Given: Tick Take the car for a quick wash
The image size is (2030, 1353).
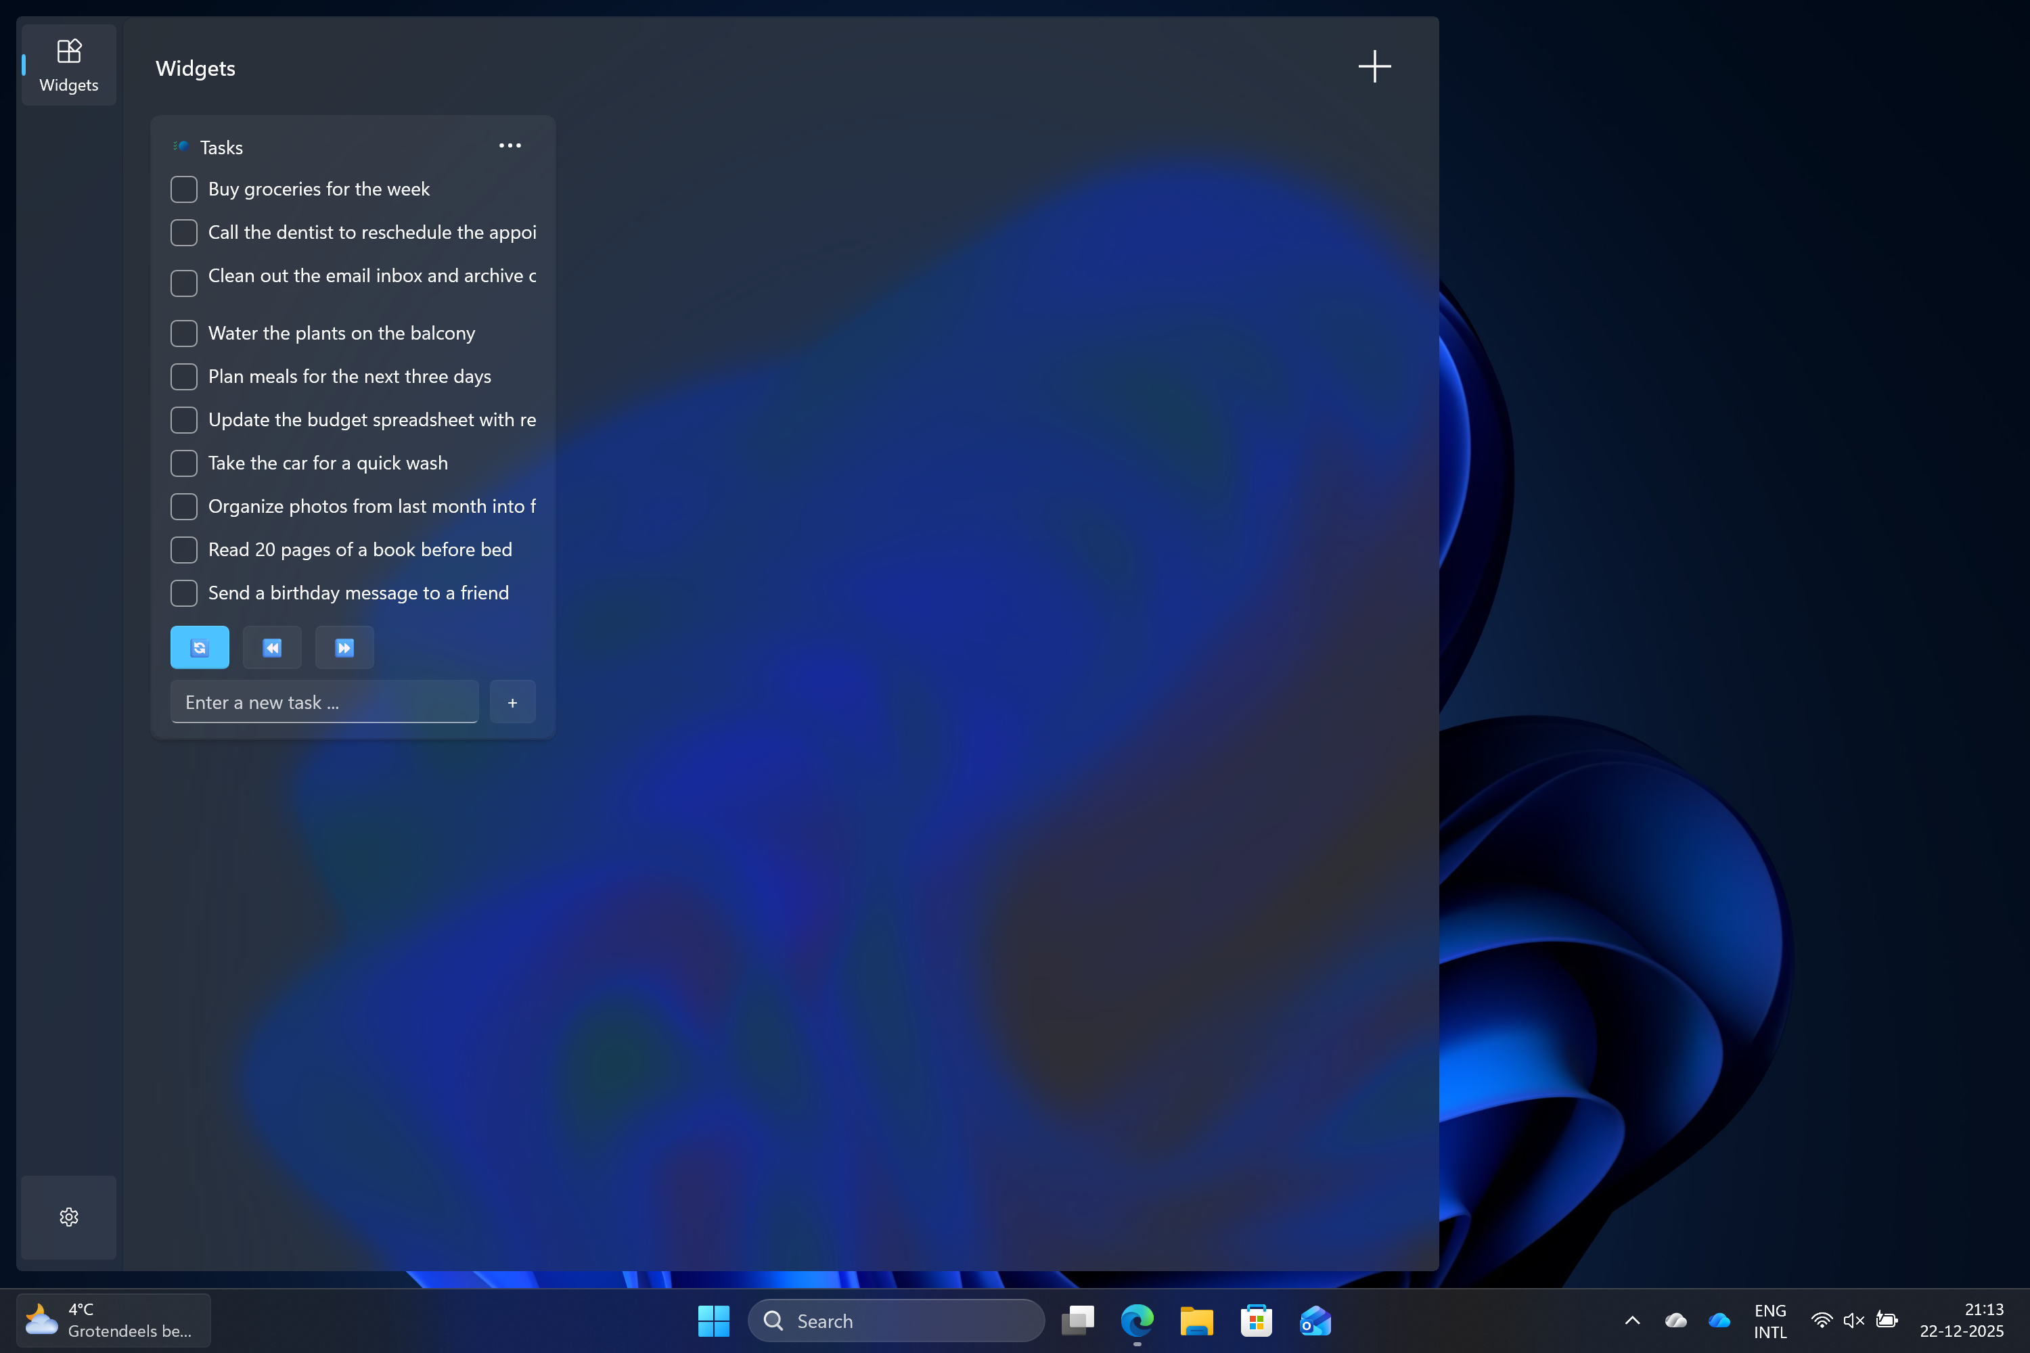Looking at the screenshot, I should pyautogui.click(x=184, y=463).
